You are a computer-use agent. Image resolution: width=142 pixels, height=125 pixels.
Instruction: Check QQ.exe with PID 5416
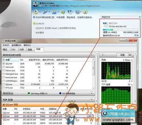[3, 84]
